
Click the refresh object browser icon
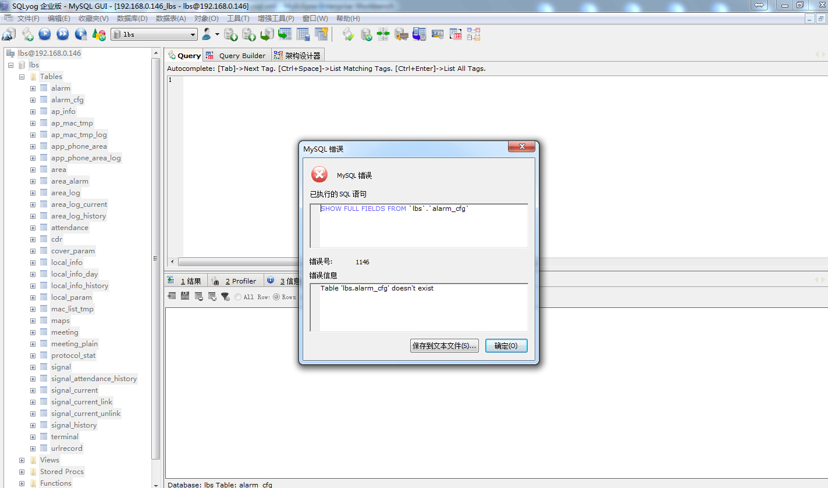[x=99, y=34]
